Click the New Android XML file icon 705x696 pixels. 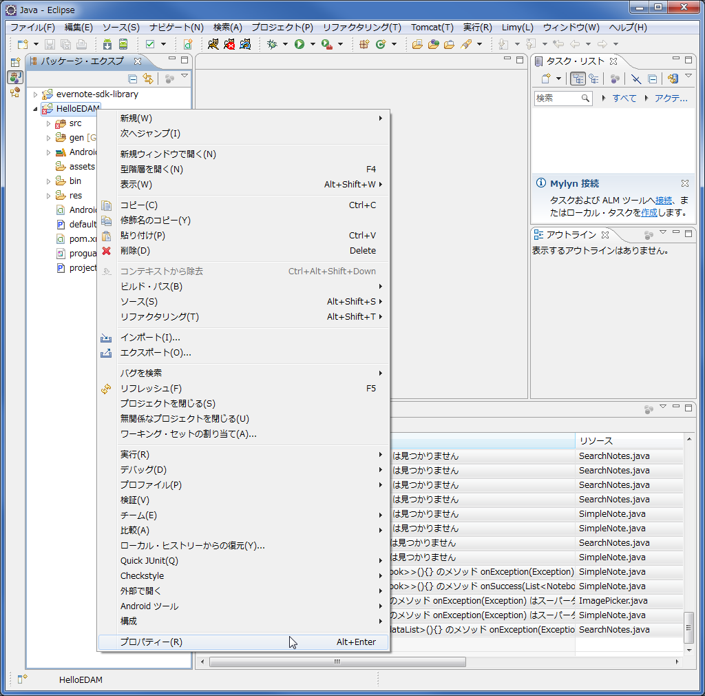pos(188,44)
